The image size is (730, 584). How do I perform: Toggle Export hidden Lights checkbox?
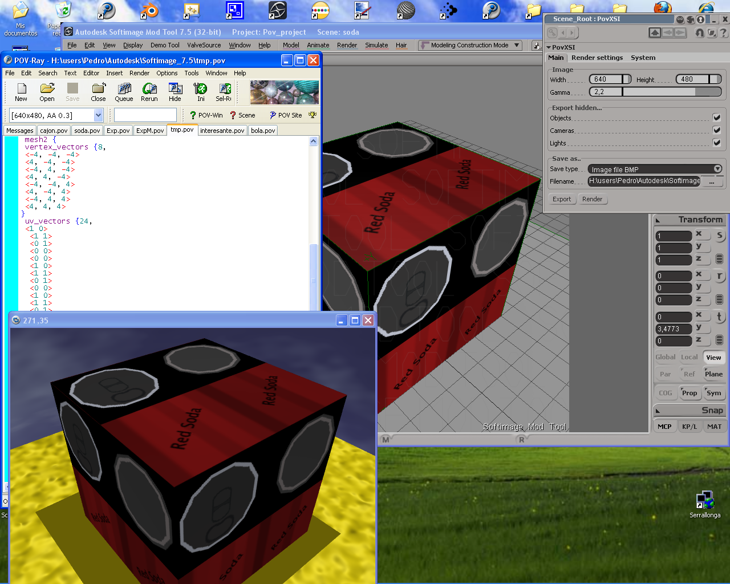coord(716,143)
